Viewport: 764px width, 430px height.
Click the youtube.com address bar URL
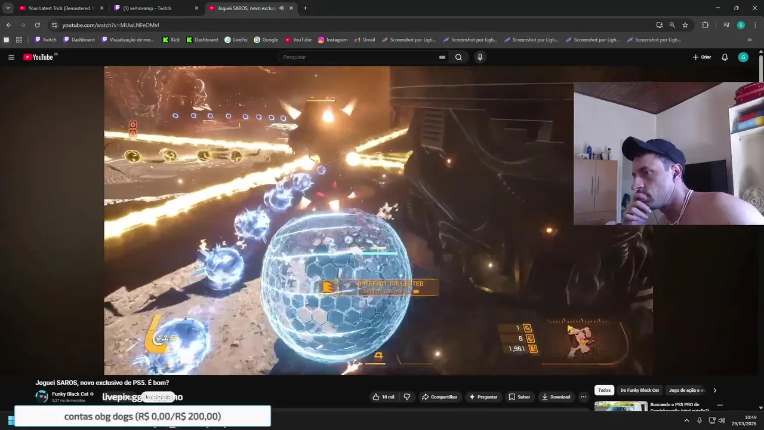click(110, 25)
